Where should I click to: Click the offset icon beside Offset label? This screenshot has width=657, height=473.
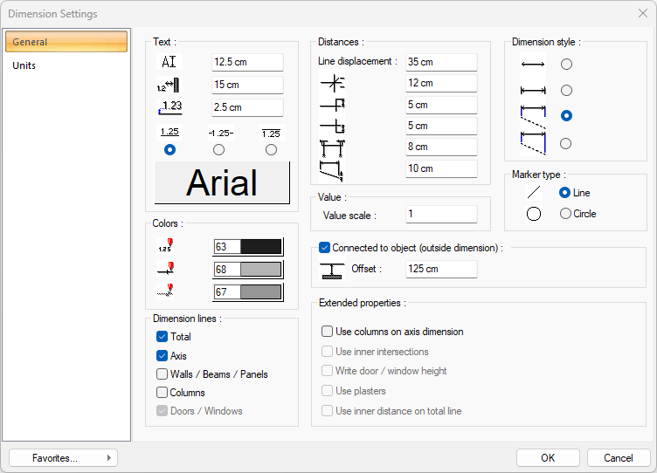331,270
